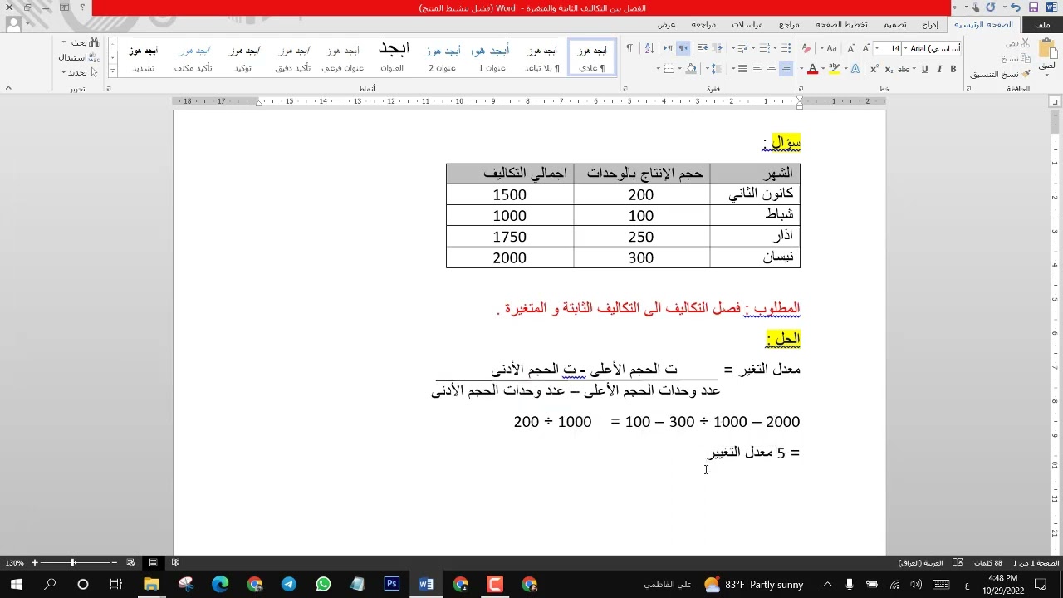Activate the Format Painter brush
Screen dimensions: 1063x598
[x=1026, y=74]
